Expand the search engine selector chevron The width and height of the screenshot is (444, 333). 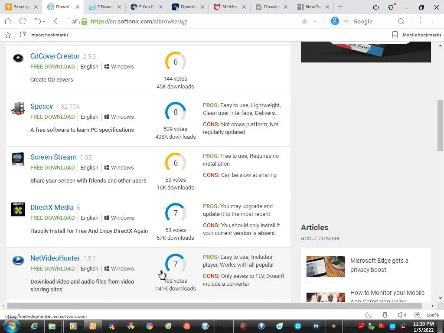[346, 21]
